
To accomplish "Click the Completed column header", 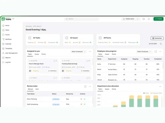I will coord(158,59).
